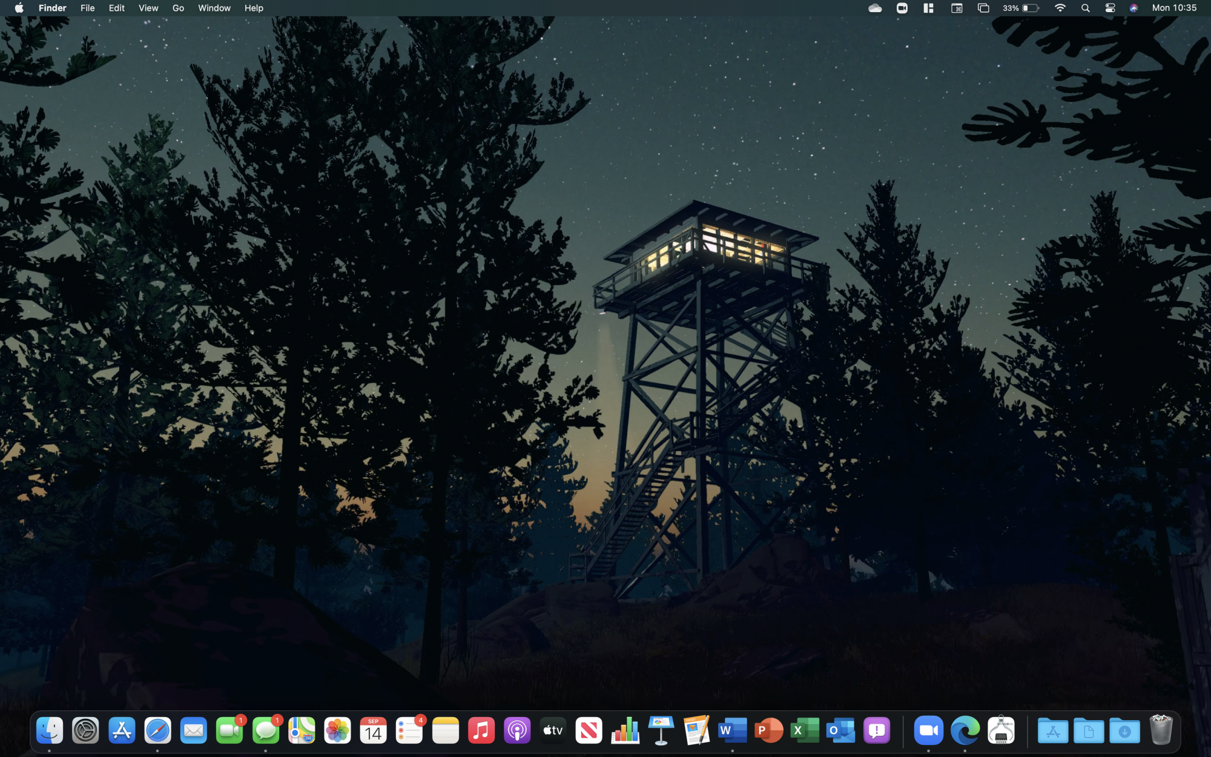The width and height of the screenshot is (1211, 757).
Task: Open FaceTime with one notification
Action: pos(229,730)
